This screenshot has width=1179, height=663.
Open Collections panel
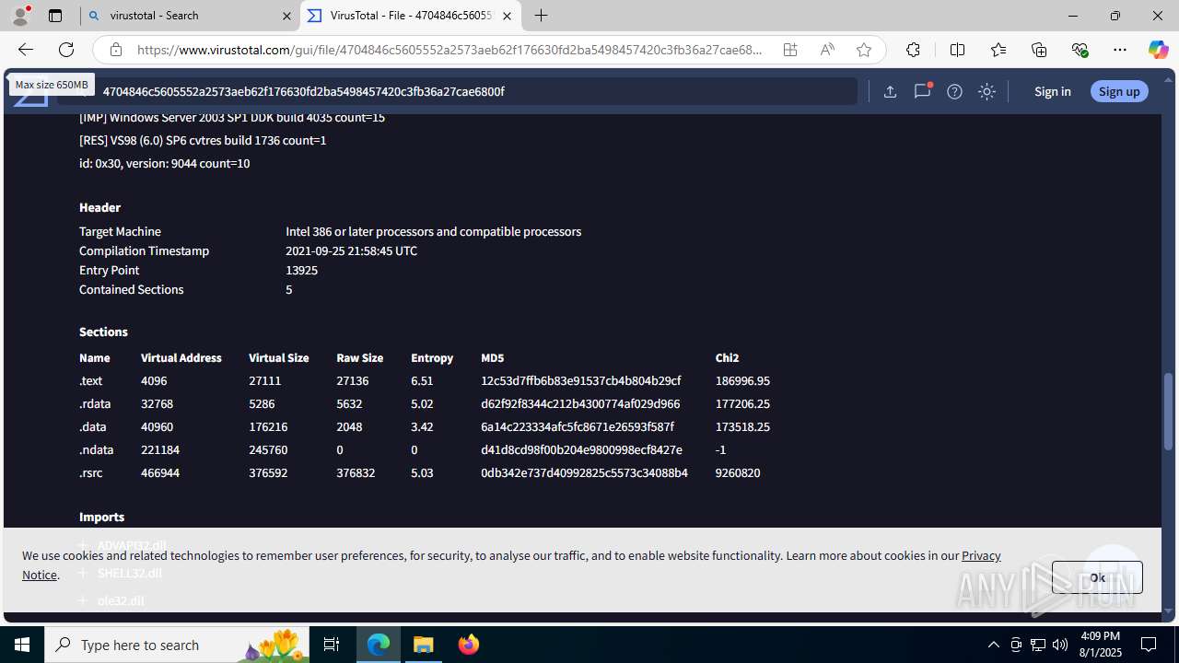tap(1039, 50)
